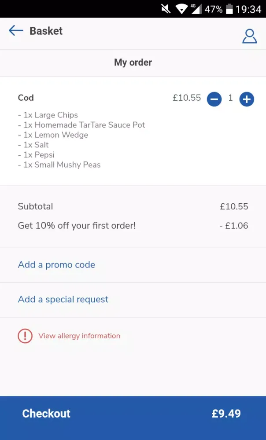Tap the battery status icon
Screen dimensions: 266x440
[x=229, y=9]
